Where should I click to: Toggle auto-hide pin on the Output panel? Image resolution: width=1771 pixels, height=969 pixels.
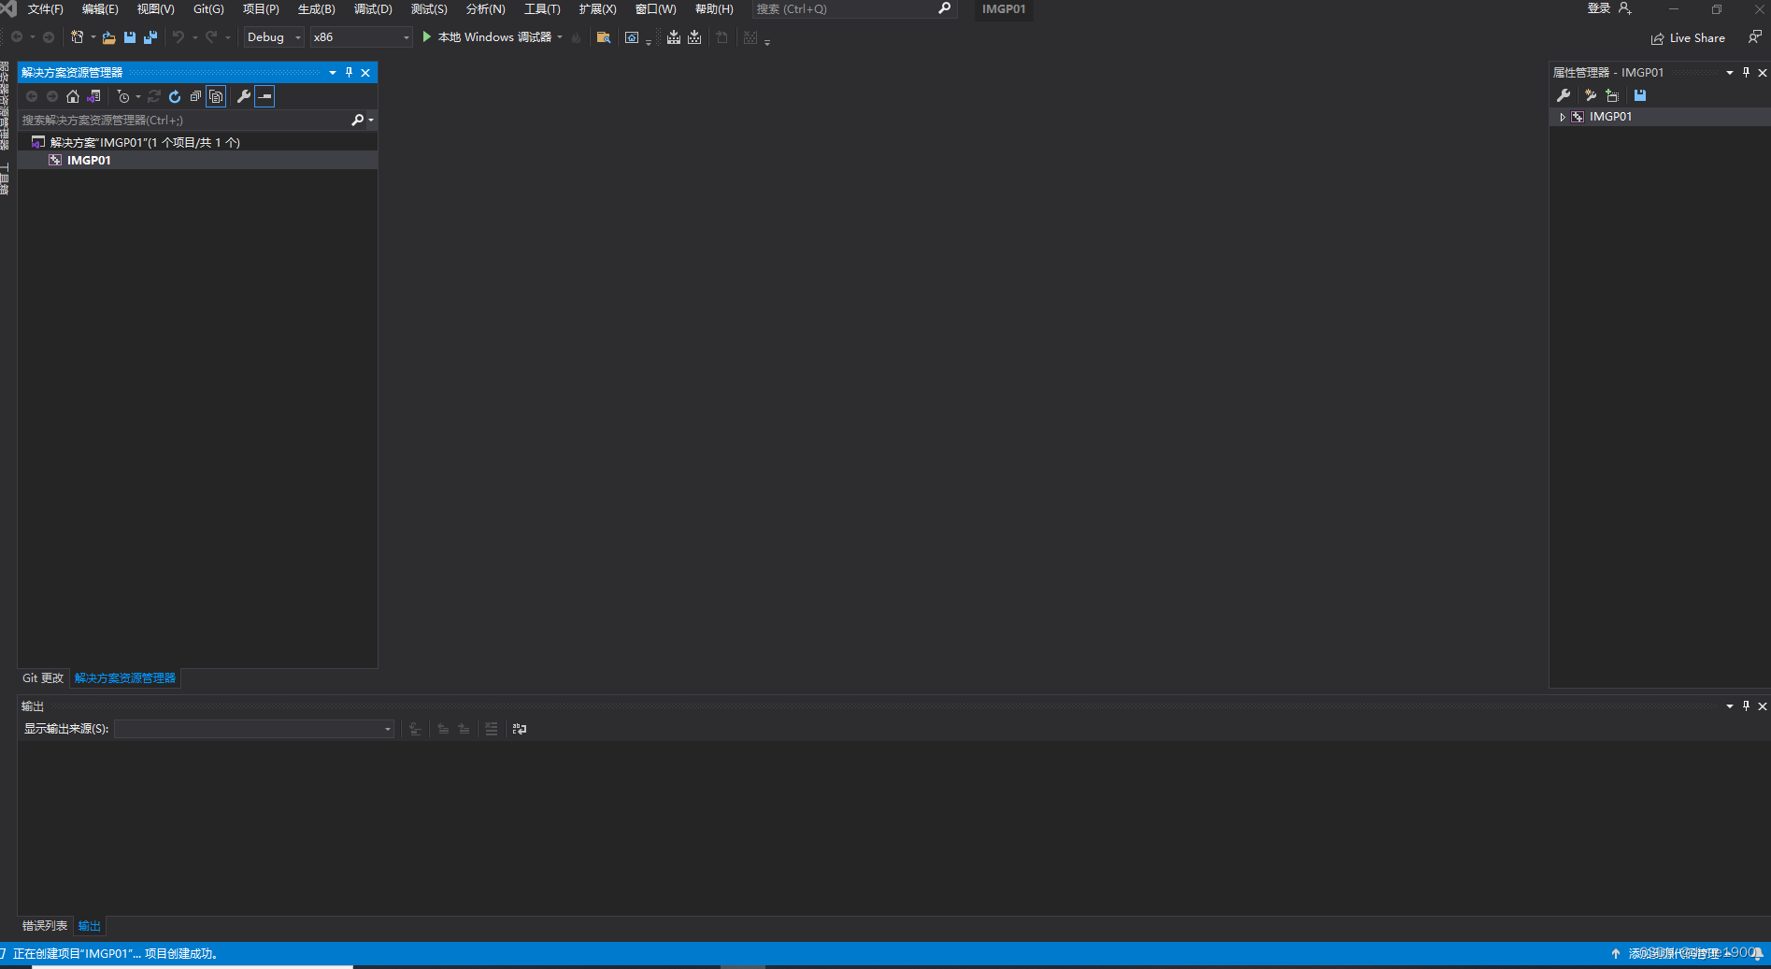click(x=1746, y=705)
